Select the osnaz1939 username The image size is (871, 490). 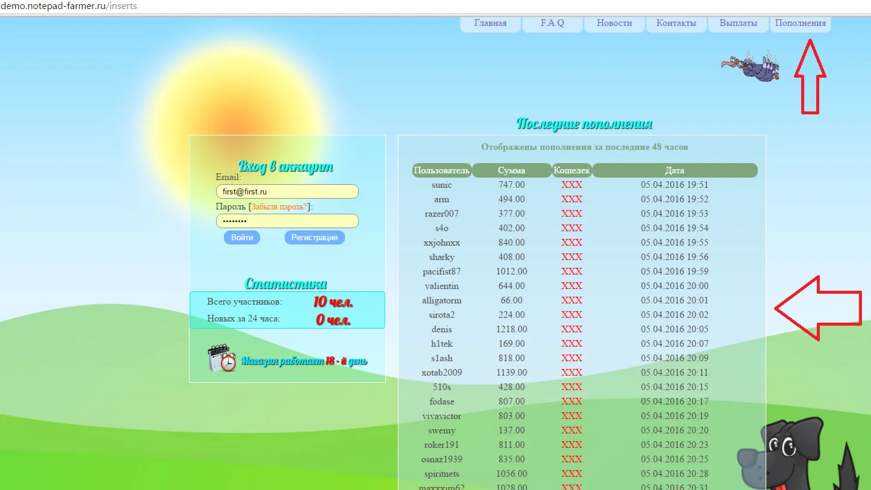[442, 459]
